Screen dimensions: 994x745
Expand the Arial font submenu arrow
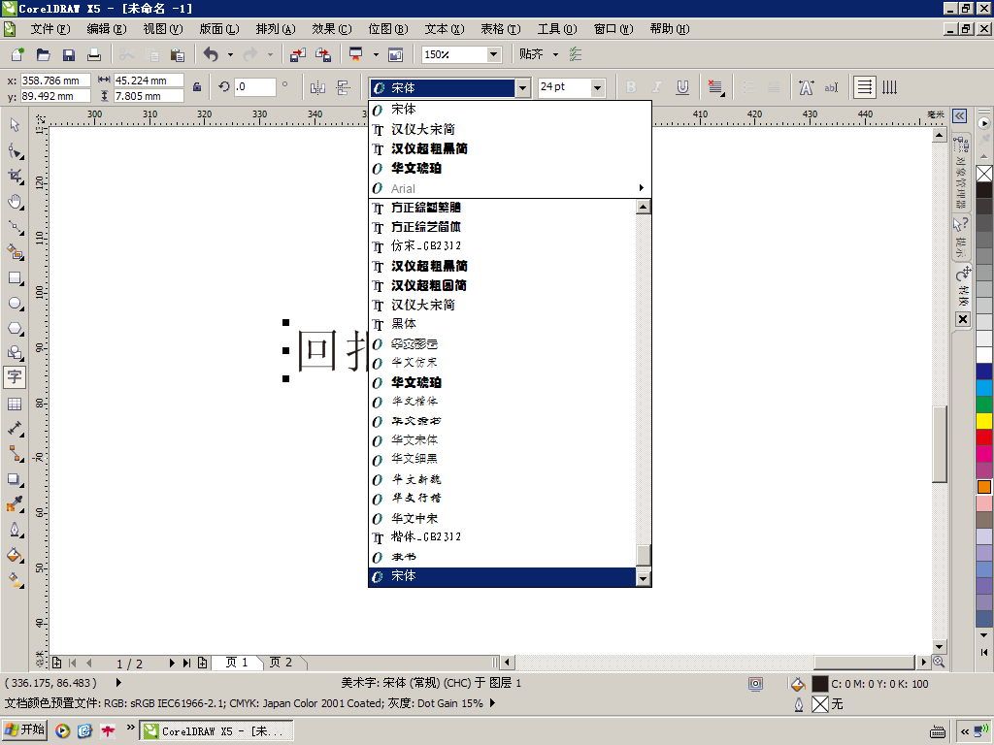click(641, 187)
